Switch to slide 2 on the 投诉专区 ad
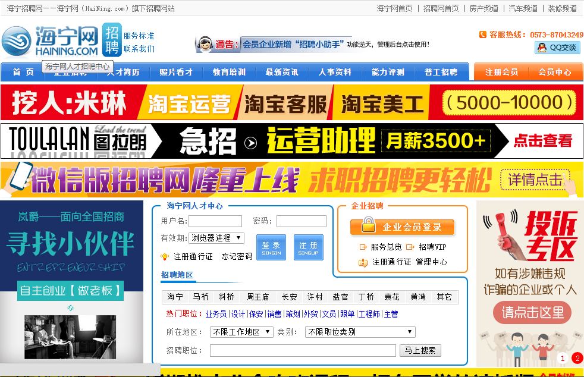This screenshot has width=584, height=377. 577,359
